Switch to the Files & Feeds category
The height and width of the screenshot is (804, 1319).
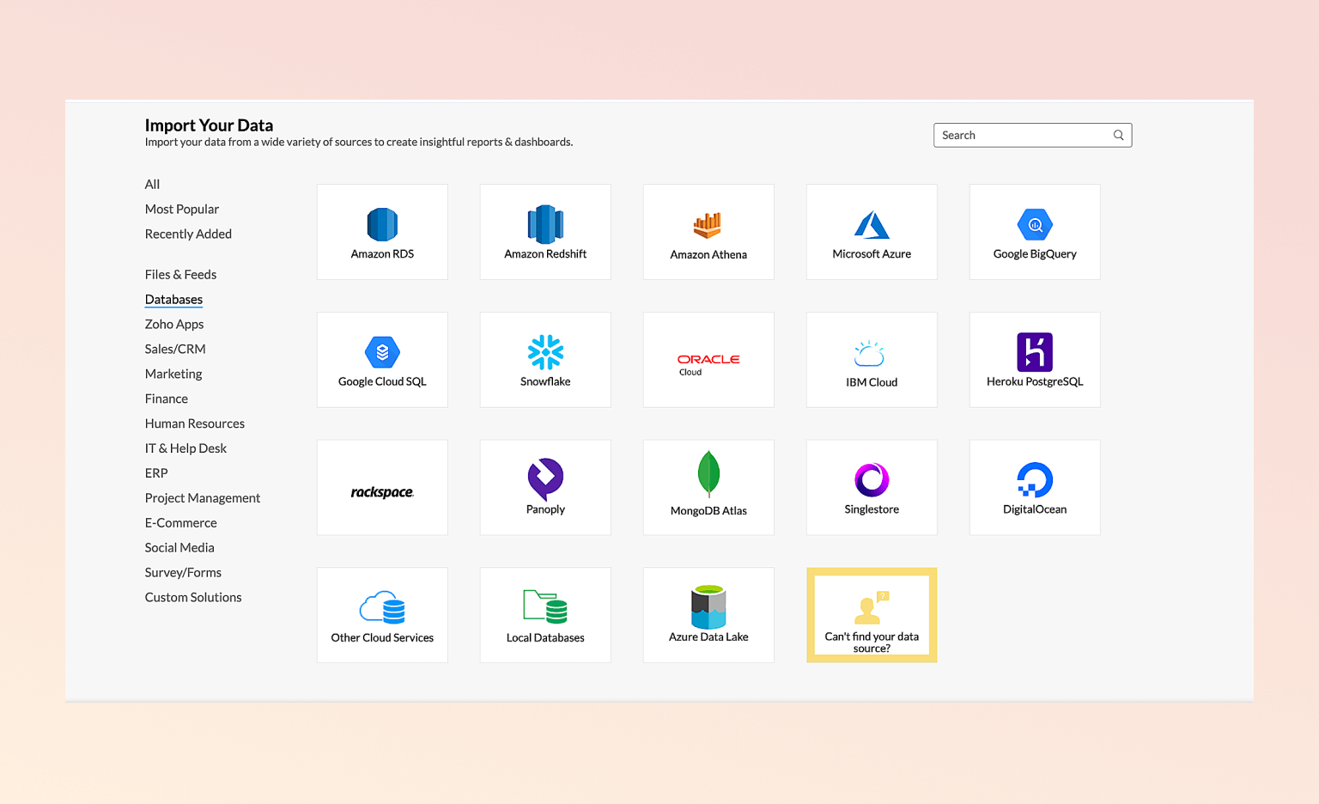click(x=180, y=275)
